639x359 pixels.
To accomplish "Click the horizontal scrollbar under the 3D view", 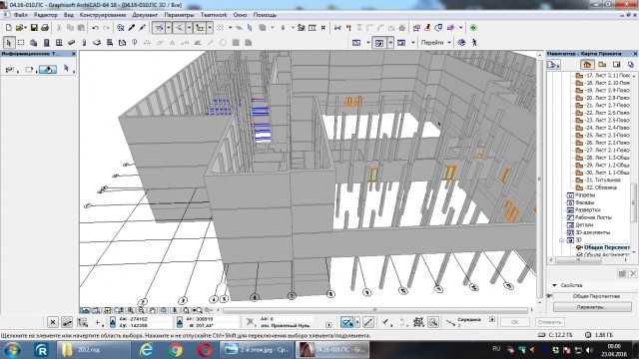I will (375, 310).
